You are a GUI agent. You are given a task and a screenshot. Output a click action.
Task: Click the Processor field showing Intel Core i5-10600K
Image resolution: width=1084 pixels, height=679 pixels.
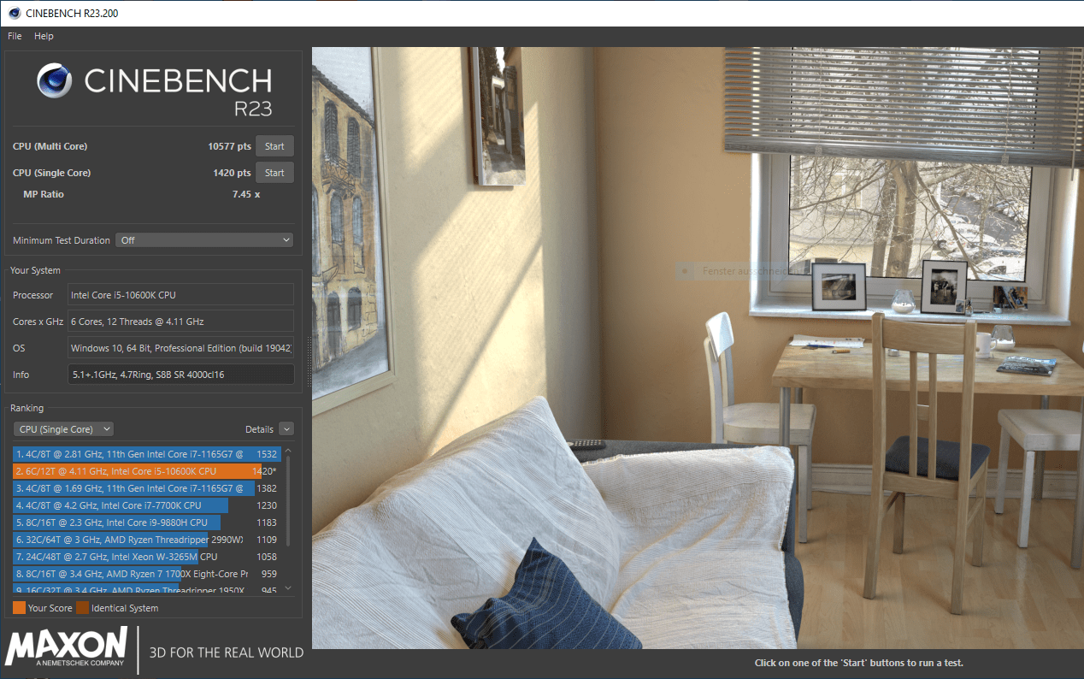[180, 295]
